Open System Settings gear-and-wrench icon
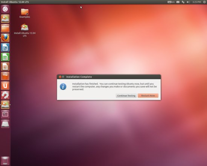The image size is (207, 166). [5, 95]
